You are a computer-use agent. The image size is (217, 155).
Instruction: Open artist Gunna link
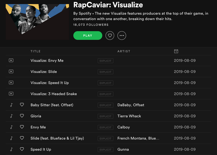tap(123, 149)
